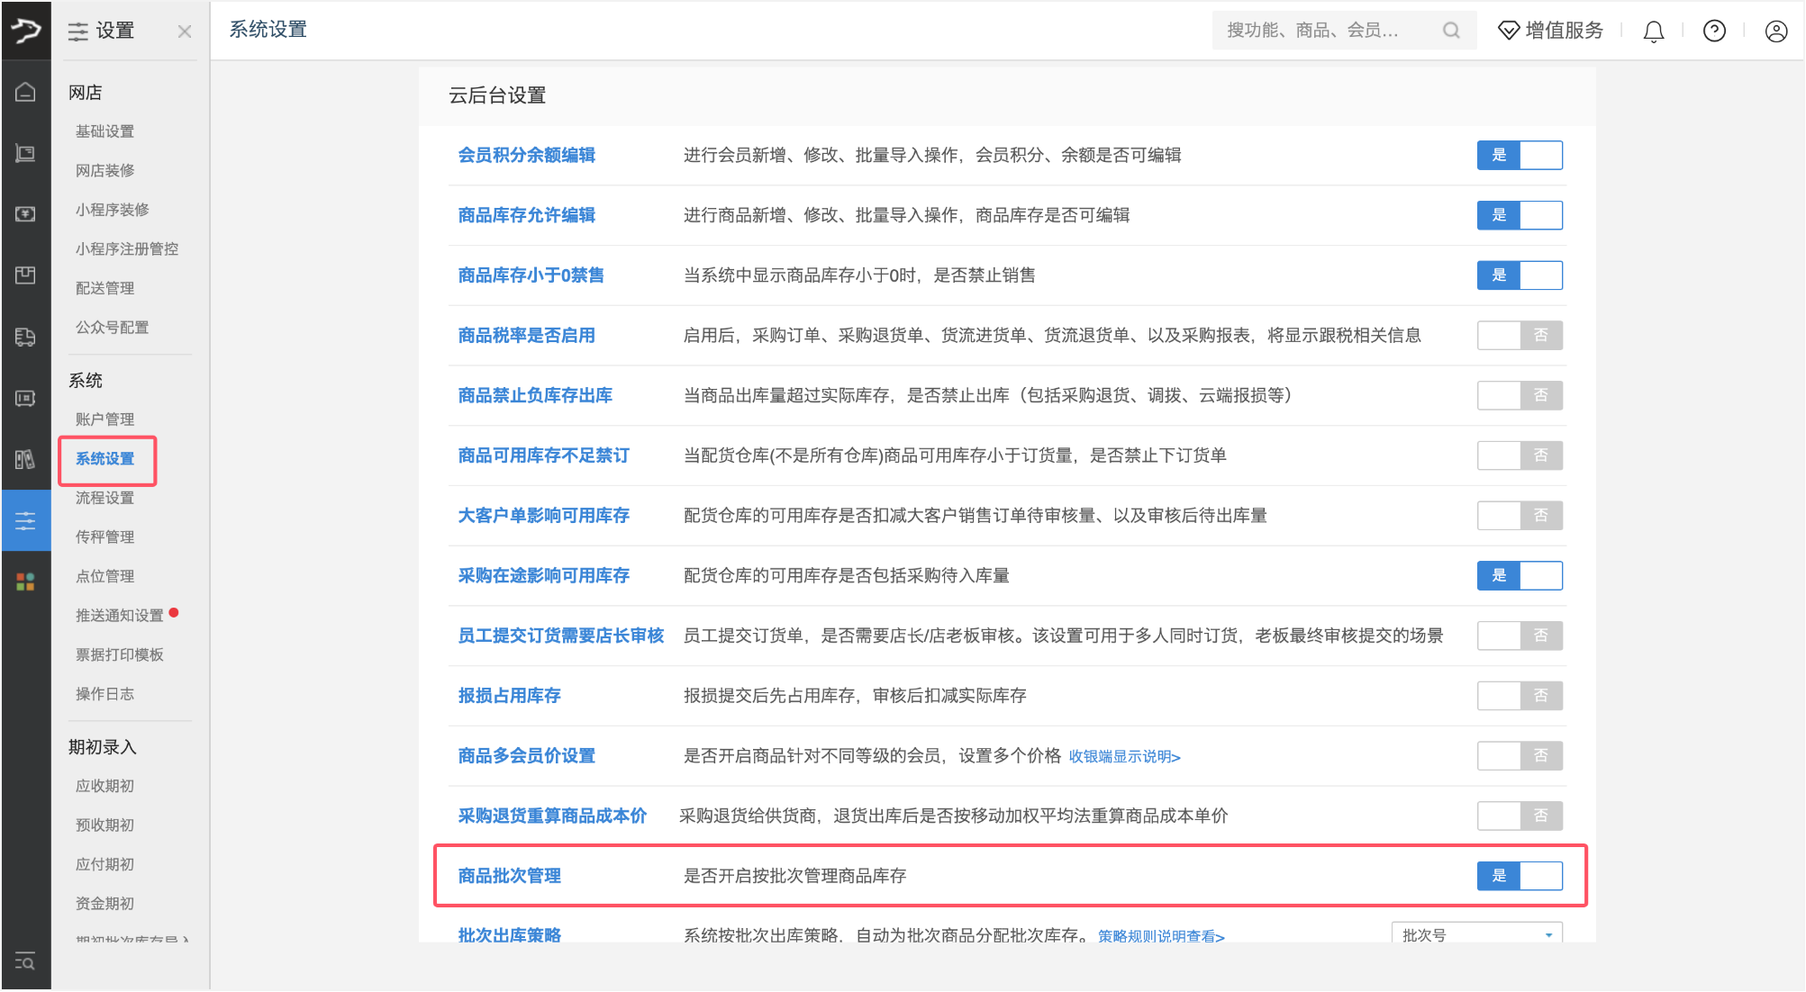Toggle 会员积分余额编辑 switch off
Screen dimensions: 1806x992
[1519, 155]
